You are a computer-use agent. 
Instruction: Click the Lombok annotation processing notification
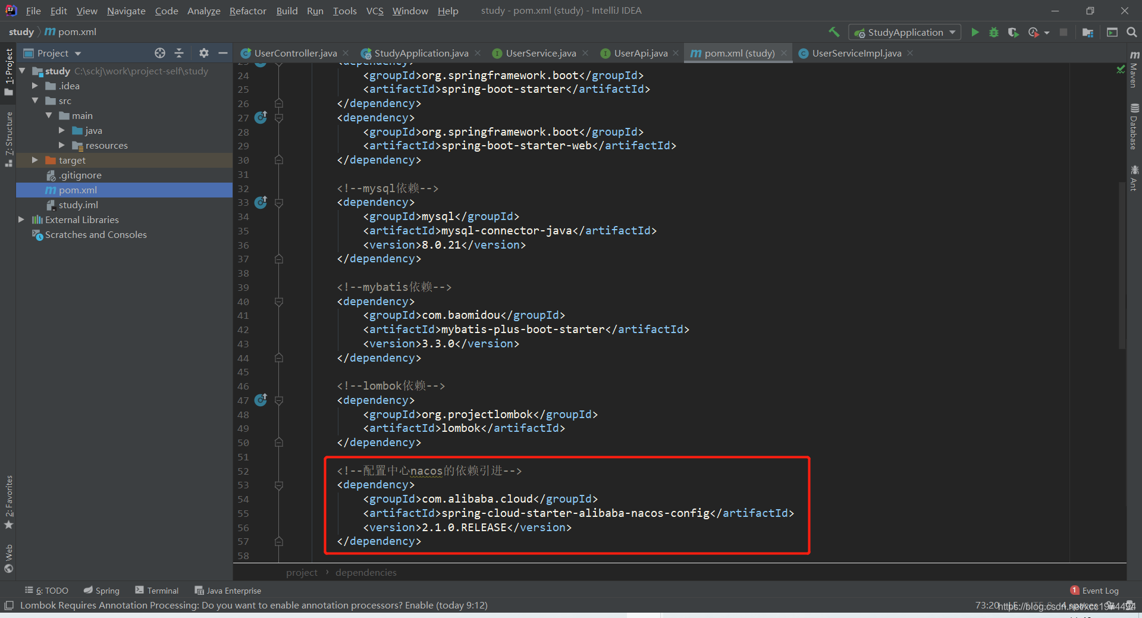[254, 606]
